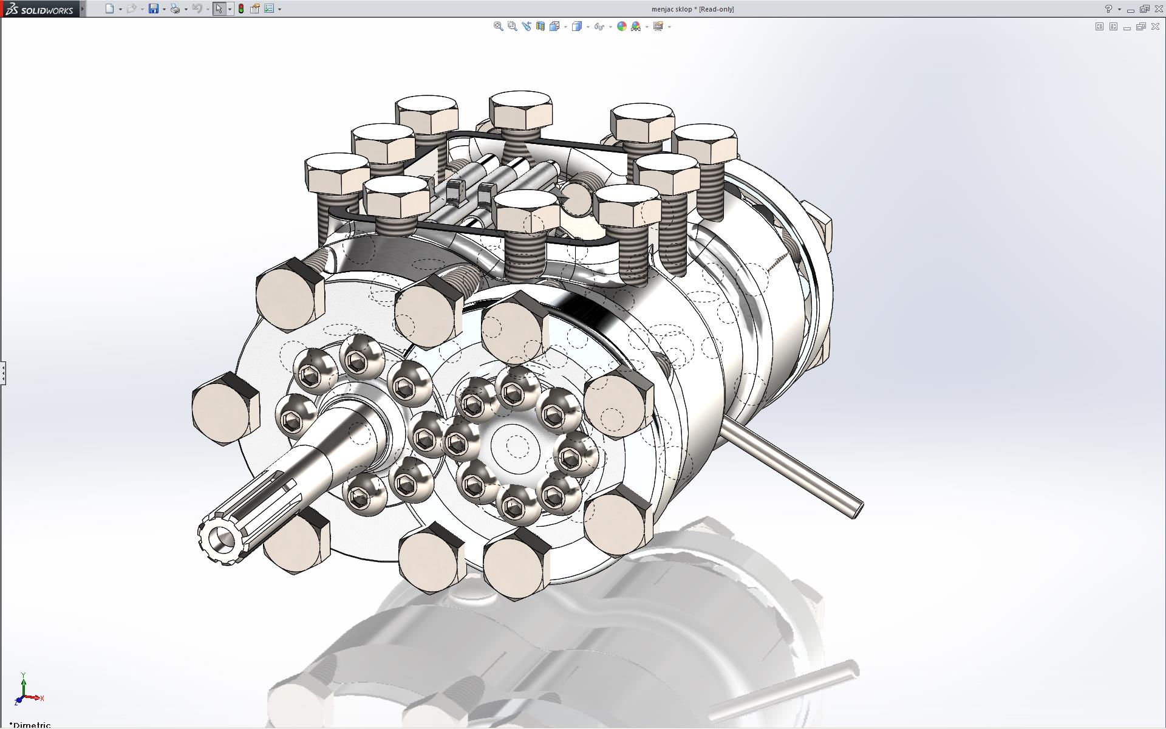Expand the Print dropdown arrow

tap(186, 9)
